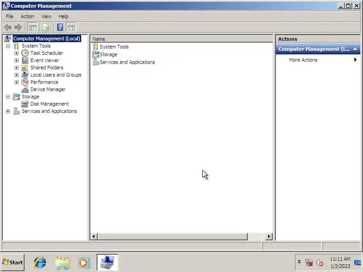Click the Start button
The width and height of the screenshot is (363, 272).
click(x=13, y=262)
